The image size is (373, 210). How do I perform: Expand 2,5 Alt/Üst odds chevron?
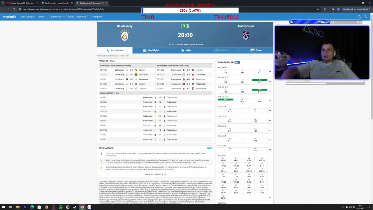pos(270,120)
